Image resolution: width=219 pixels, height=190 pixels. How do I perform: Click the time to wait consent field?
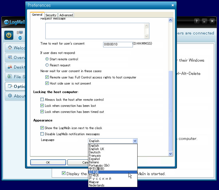point(118,44)
